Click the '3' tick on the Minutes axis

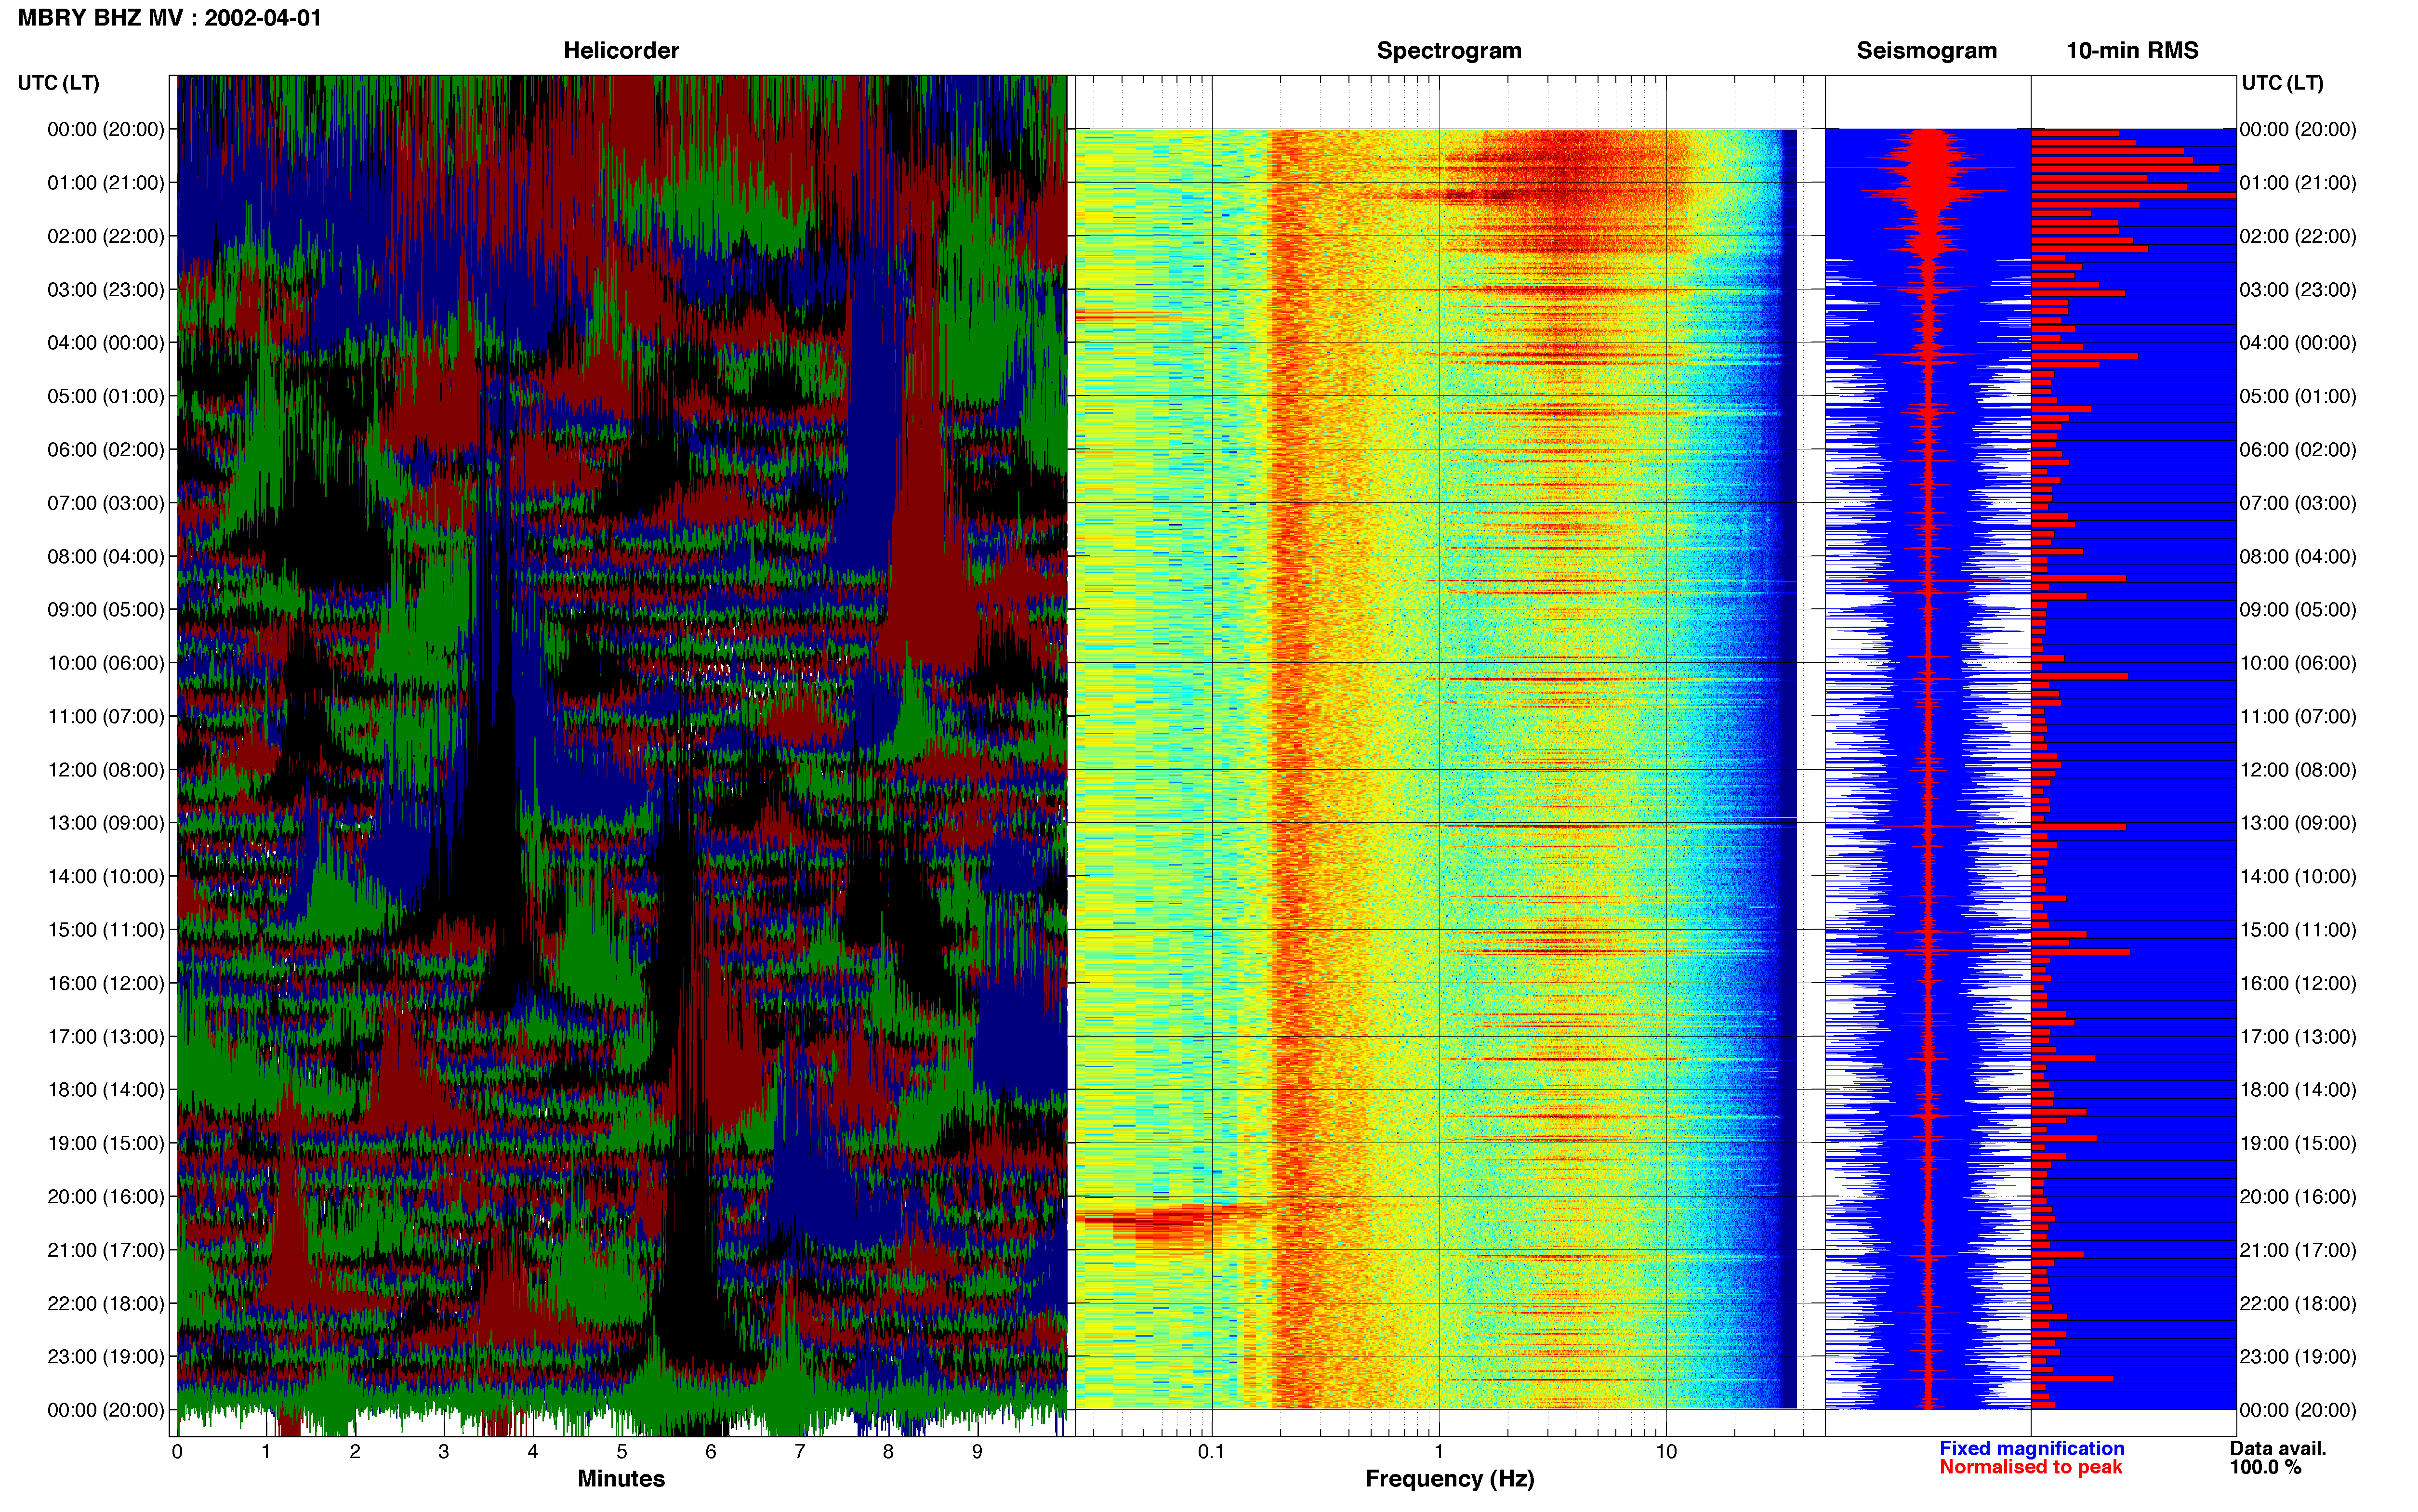[x=444, y=1452]
